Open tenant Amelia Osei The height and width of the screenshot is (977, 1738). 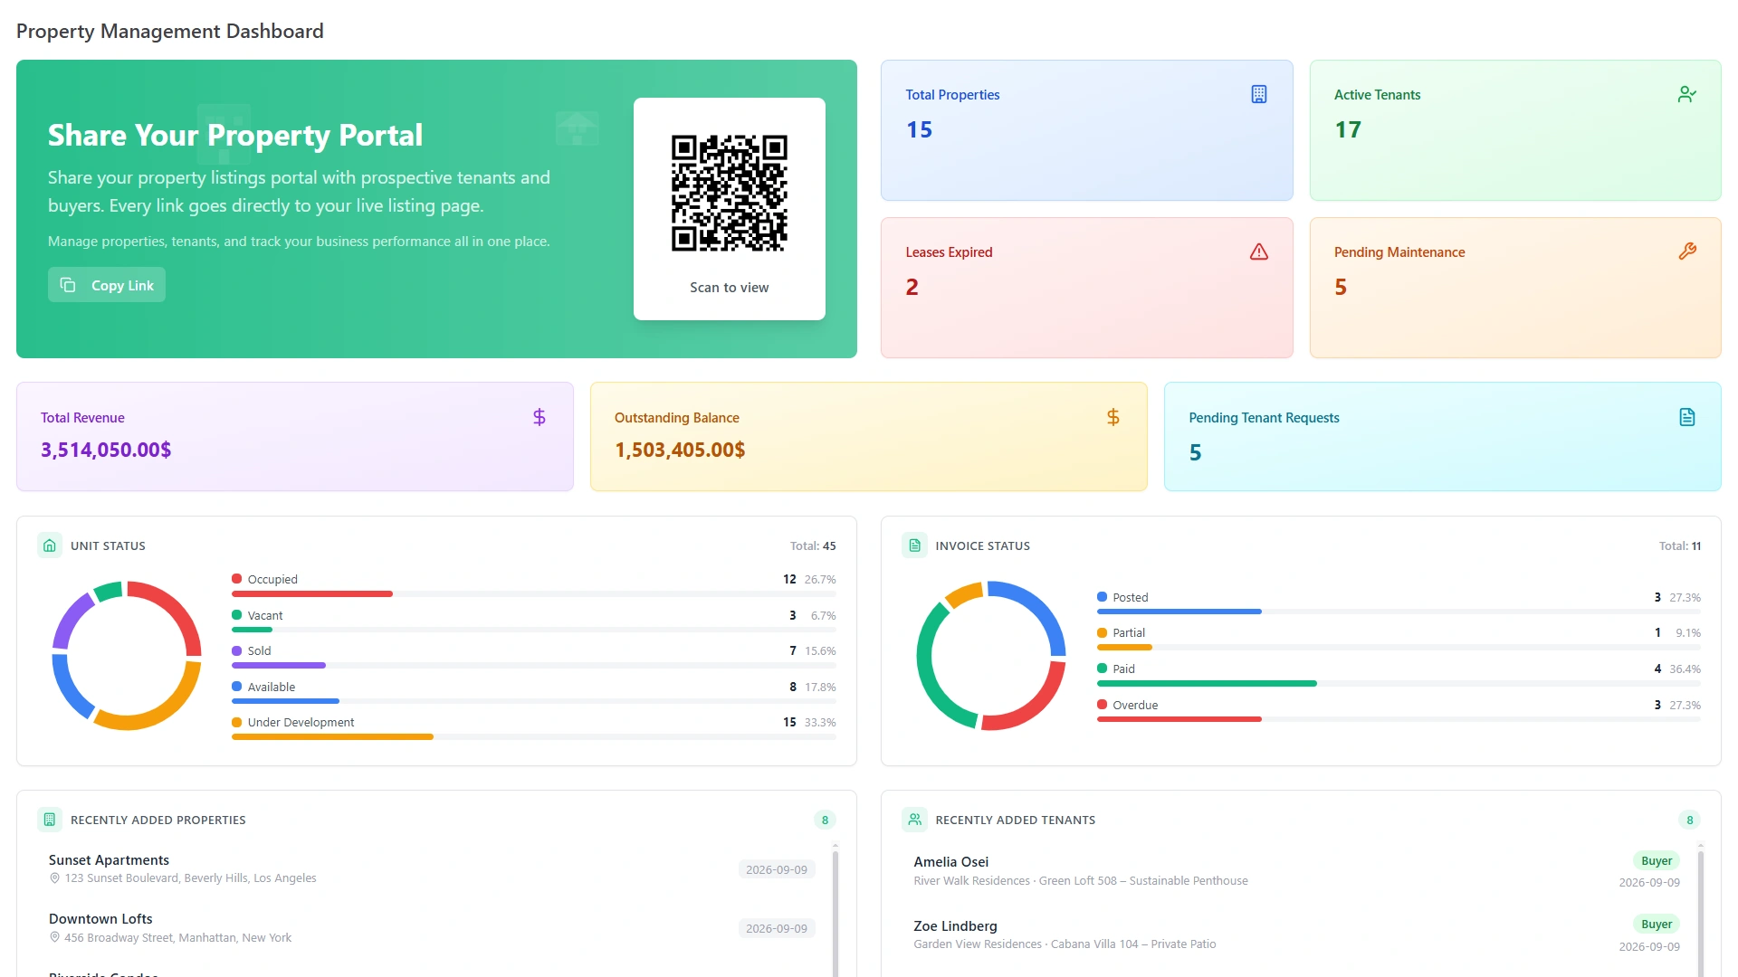click(x=1296, y=870)
